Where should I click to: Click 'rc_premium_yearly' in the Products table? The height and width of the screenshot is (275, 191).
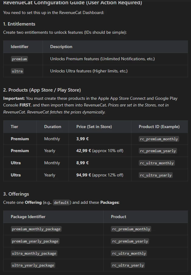click(158, 151)
